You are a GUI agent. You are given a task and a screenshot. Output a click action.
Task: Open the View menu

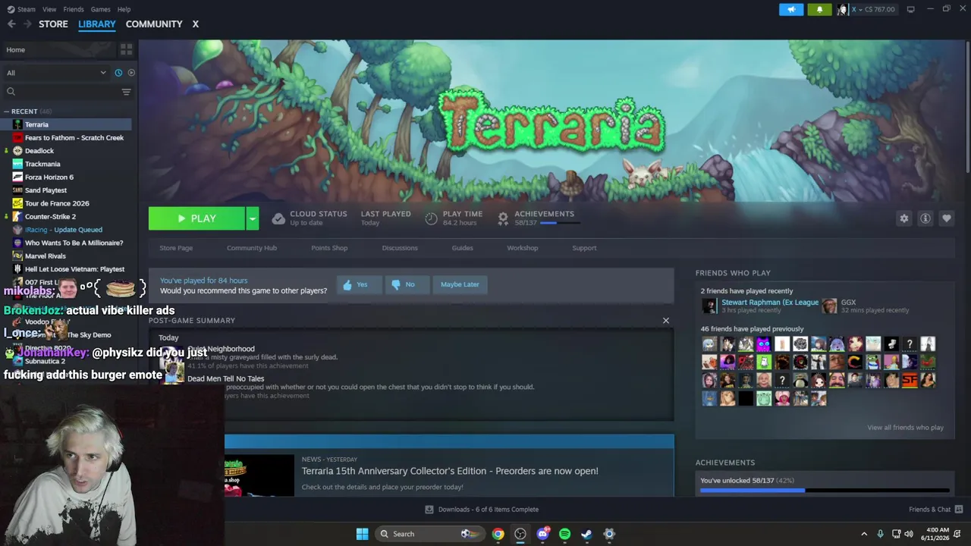click(49, 9)
